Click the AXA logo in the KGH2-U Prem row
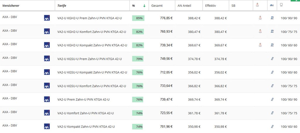300x133 pixels. pyautogui.click(x=47, y=18)
